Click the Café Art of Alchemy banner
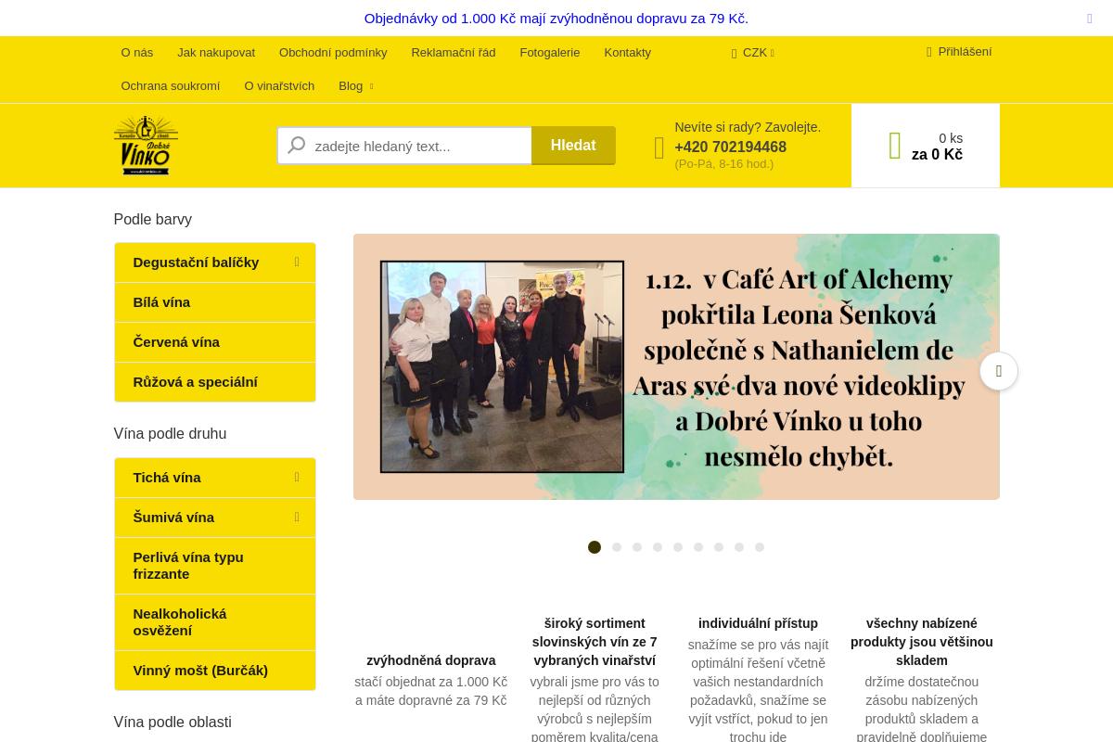This screenshot has height=742, width=1113. pyautogui.click(x=676, y=366)
